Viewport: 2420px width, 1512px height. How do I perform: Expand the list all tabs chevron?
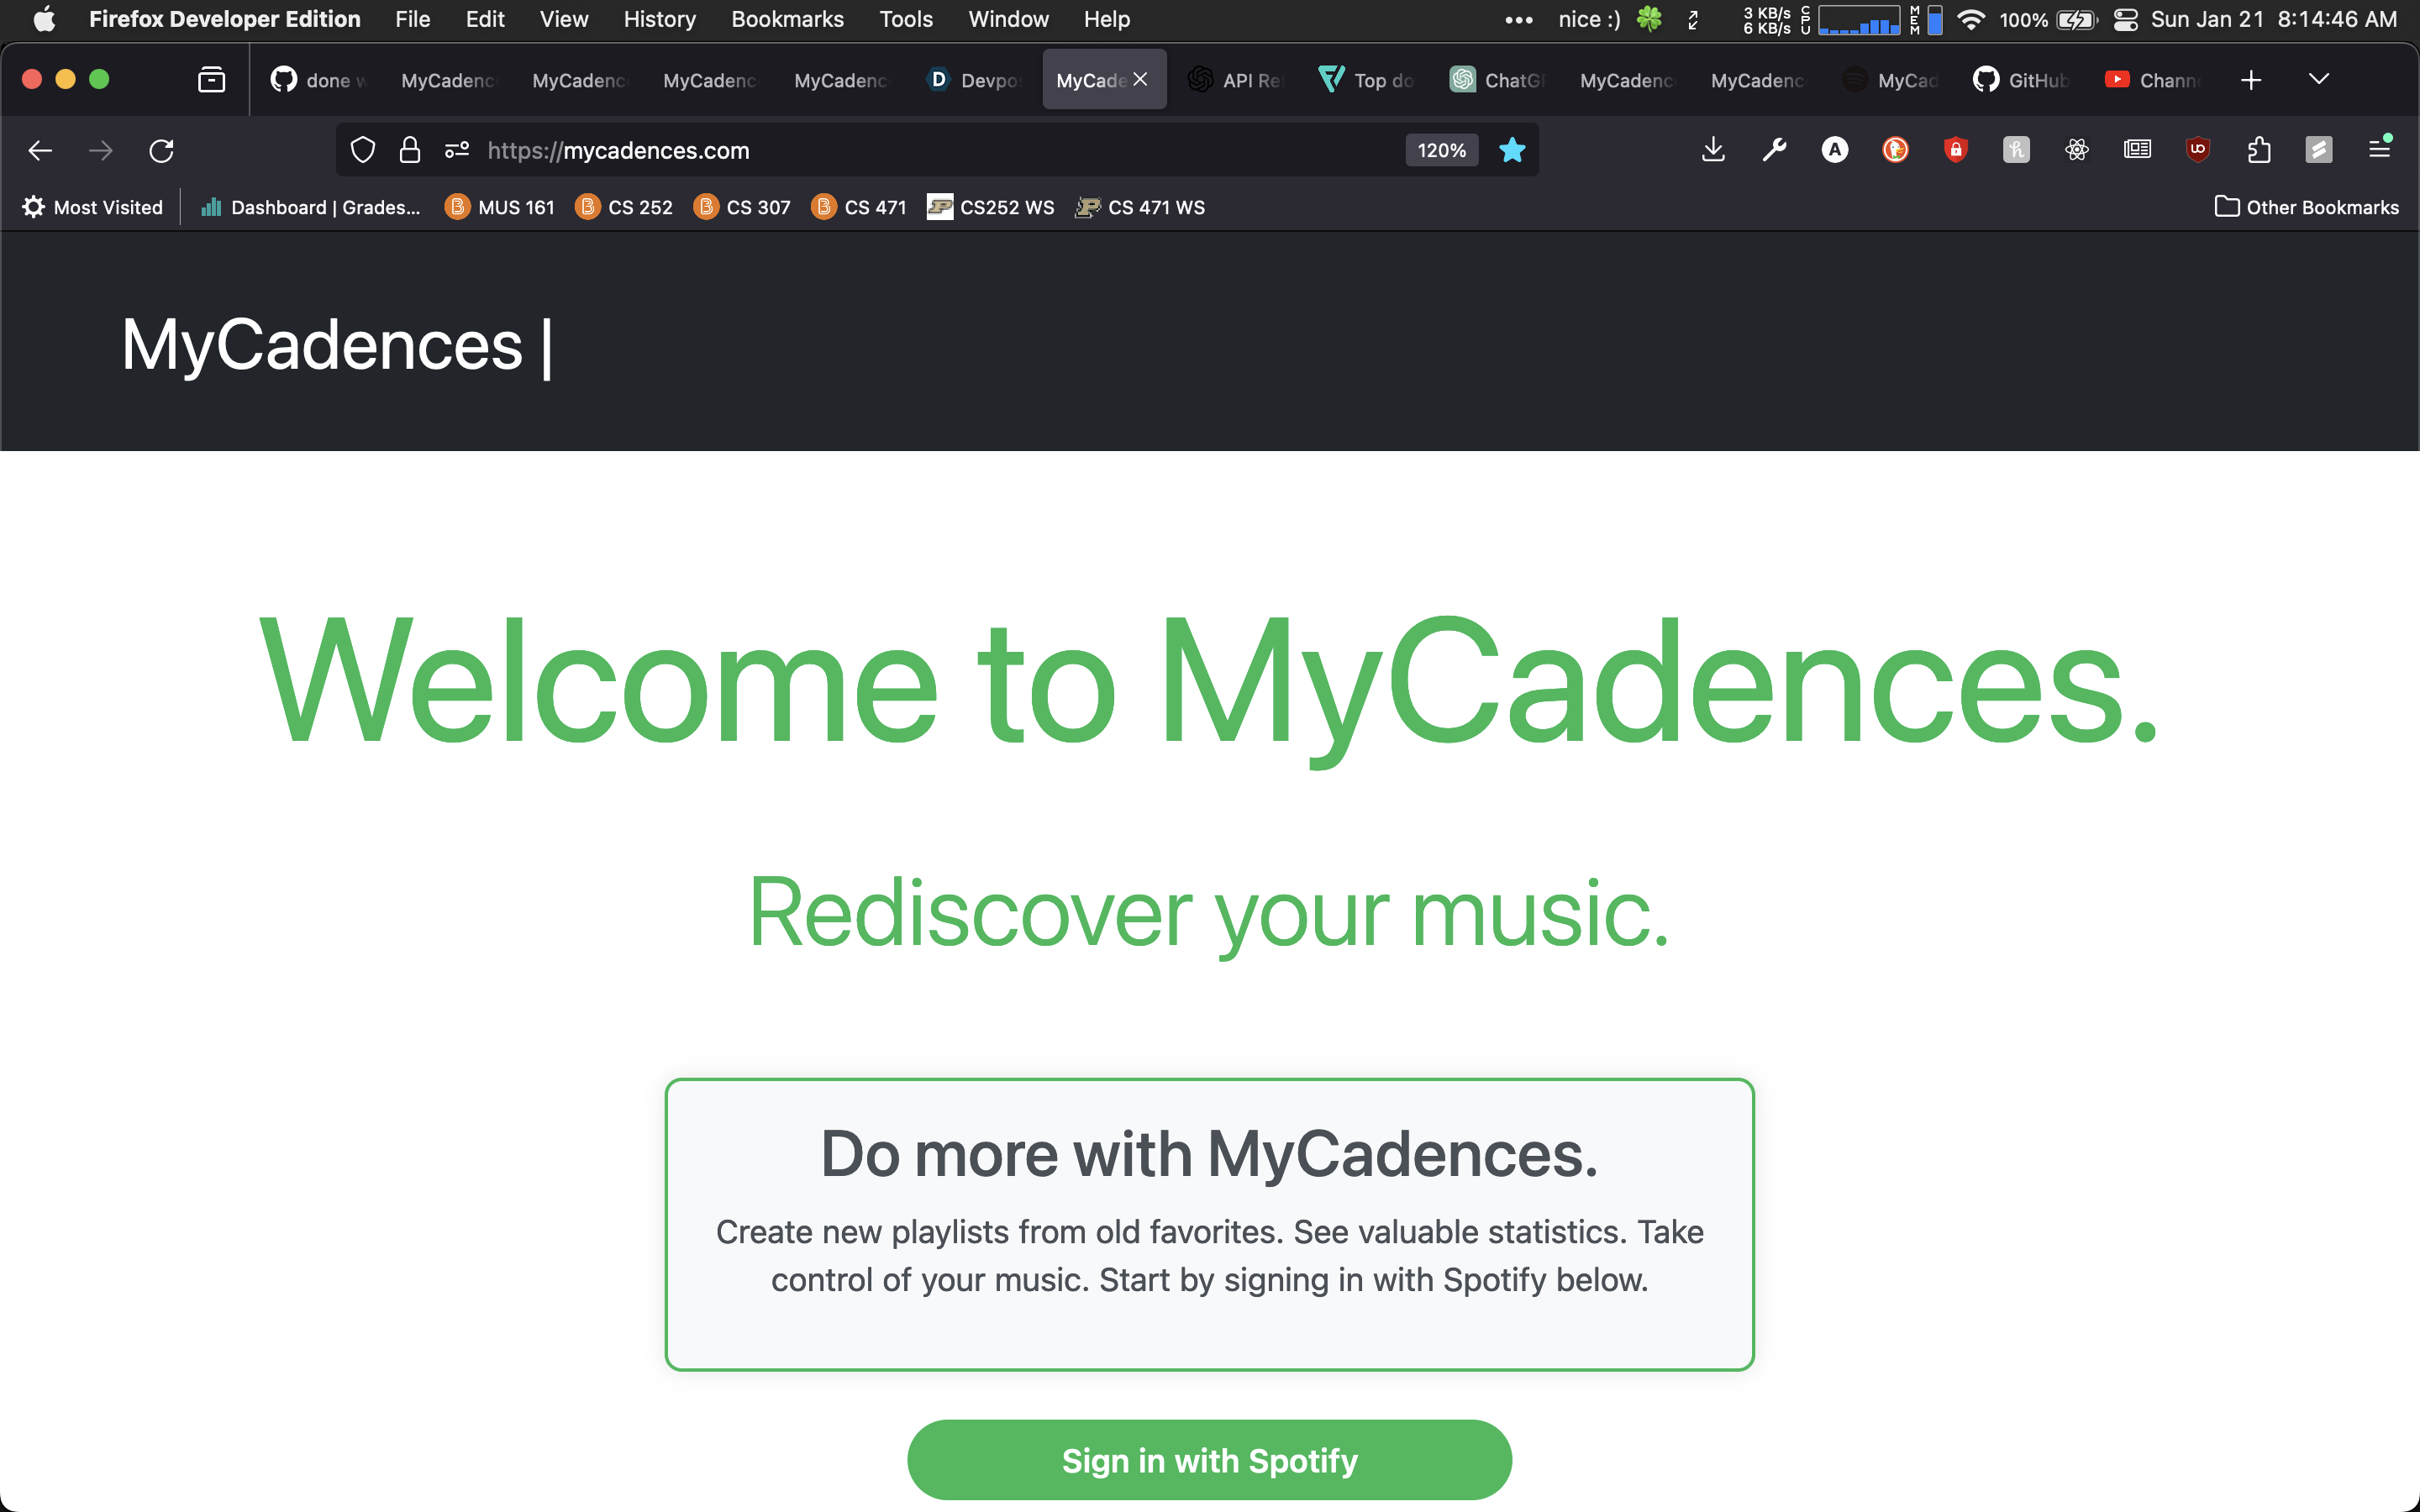click(2318, 80)
